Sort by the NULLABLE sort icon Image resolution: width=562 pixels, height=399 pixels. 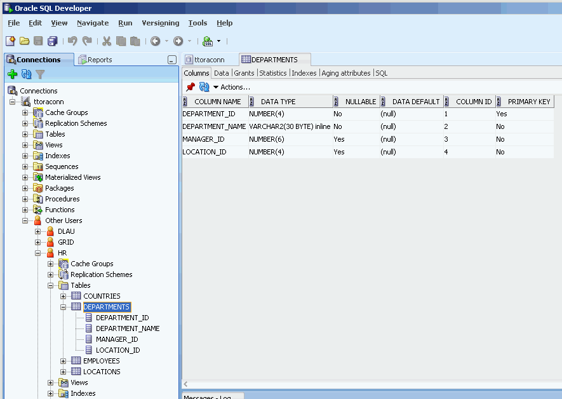pyautogui.click(x=336, y=102)
